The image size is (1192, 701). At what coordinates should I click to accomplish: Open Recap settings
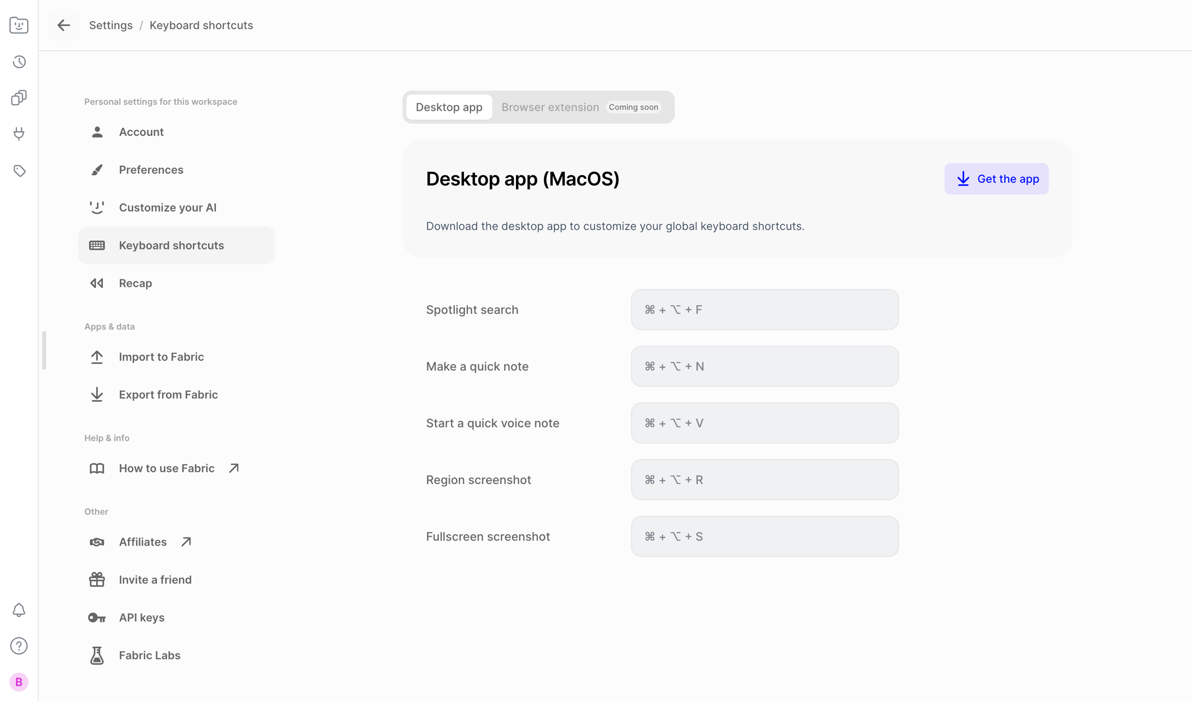pyautogui.click(x=176, y=283)
